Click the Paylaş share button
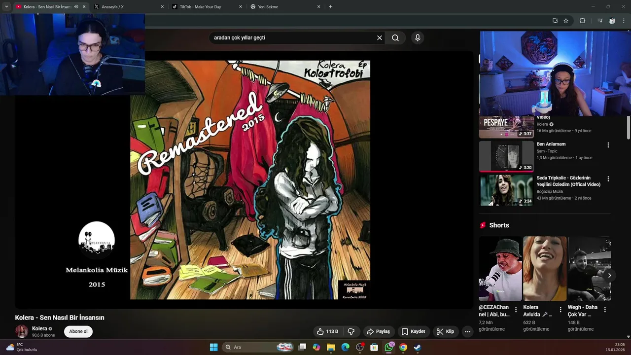Image resolution: width=631 pixels, height=355 pixels. pos(378,331)
